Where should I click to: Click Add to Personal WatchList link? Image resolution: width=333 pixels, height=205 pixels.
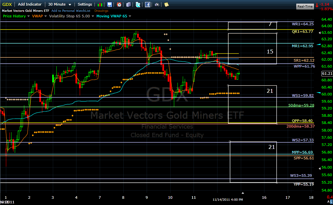[x=71, y=10]
